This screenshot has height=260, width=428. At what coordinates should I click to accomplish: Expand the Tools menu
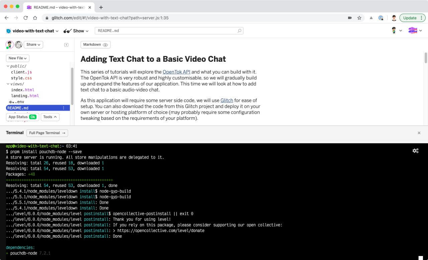pos(50,117)
